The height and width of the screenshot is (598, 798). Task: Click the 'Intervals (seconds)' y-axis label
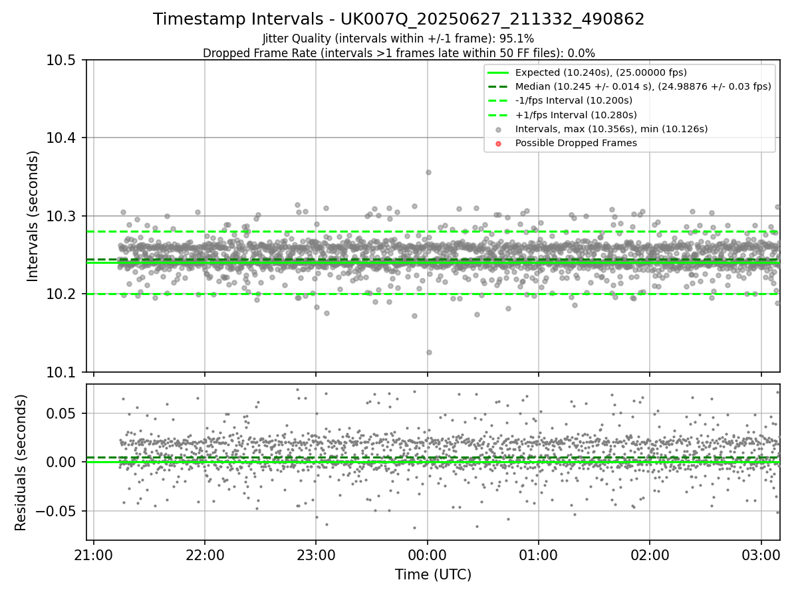pyautogui.click(x=33, y=216)
